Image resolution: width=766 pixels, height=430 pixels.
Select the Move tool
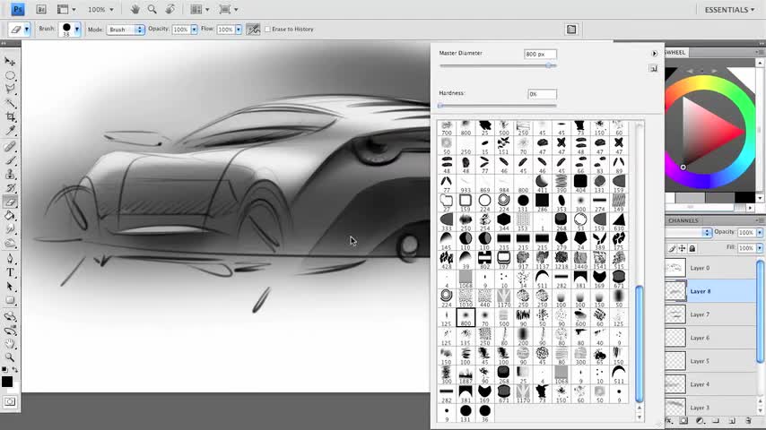tap(10, 61)
